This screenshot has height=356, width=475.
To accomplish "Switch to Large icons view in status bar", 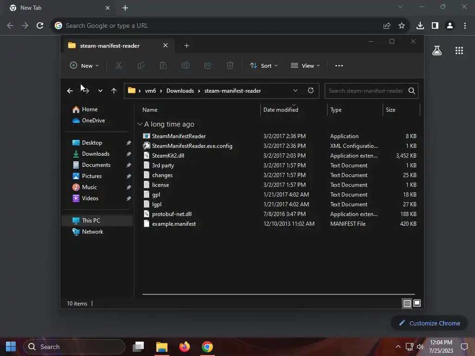I will click(x=417, y=303).
